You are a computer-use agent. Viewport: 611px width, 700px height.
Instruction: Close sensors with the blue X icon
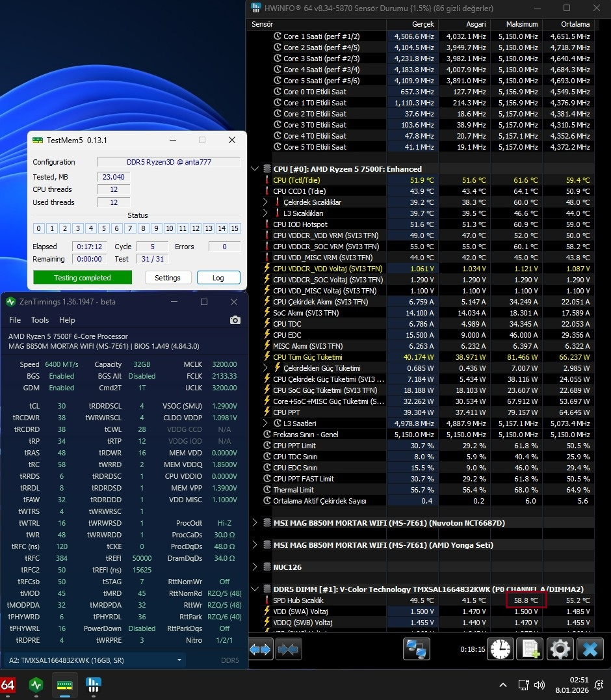(x=590, y=649)
